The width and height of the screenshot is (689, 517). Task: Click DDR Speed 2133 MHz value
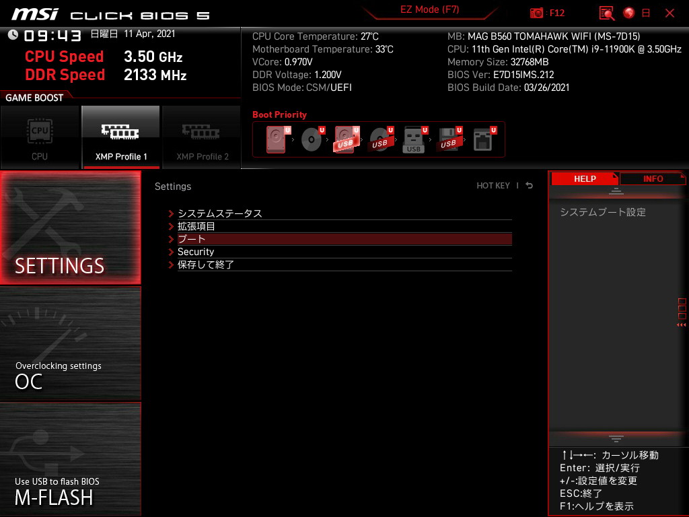pyautogui.click(x=155, y=75)
